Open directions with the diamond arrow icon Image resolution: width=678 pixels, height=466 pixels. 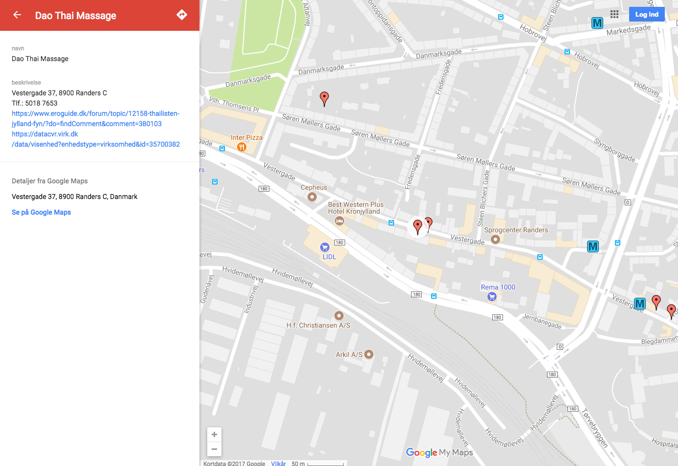182,15
